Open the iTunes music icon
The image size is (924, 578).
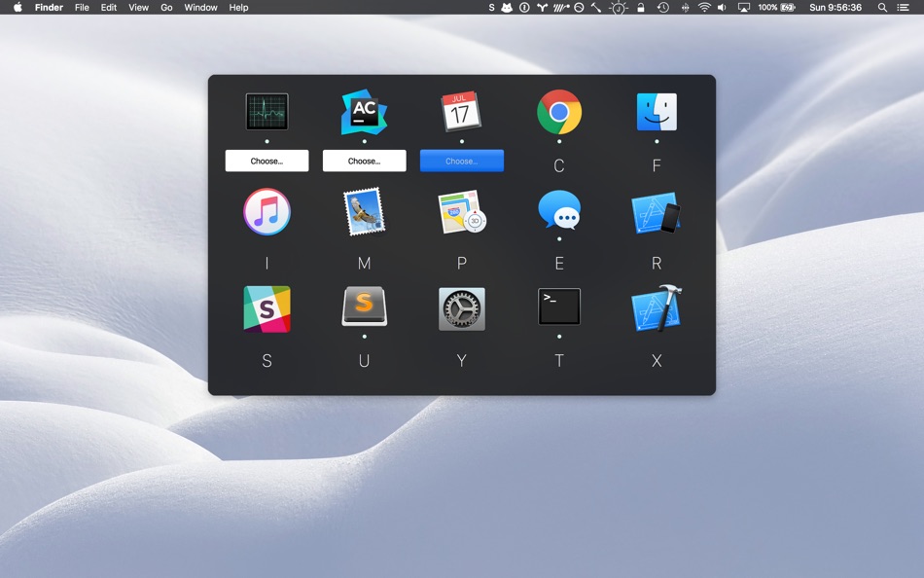click(x=267, y=212)
